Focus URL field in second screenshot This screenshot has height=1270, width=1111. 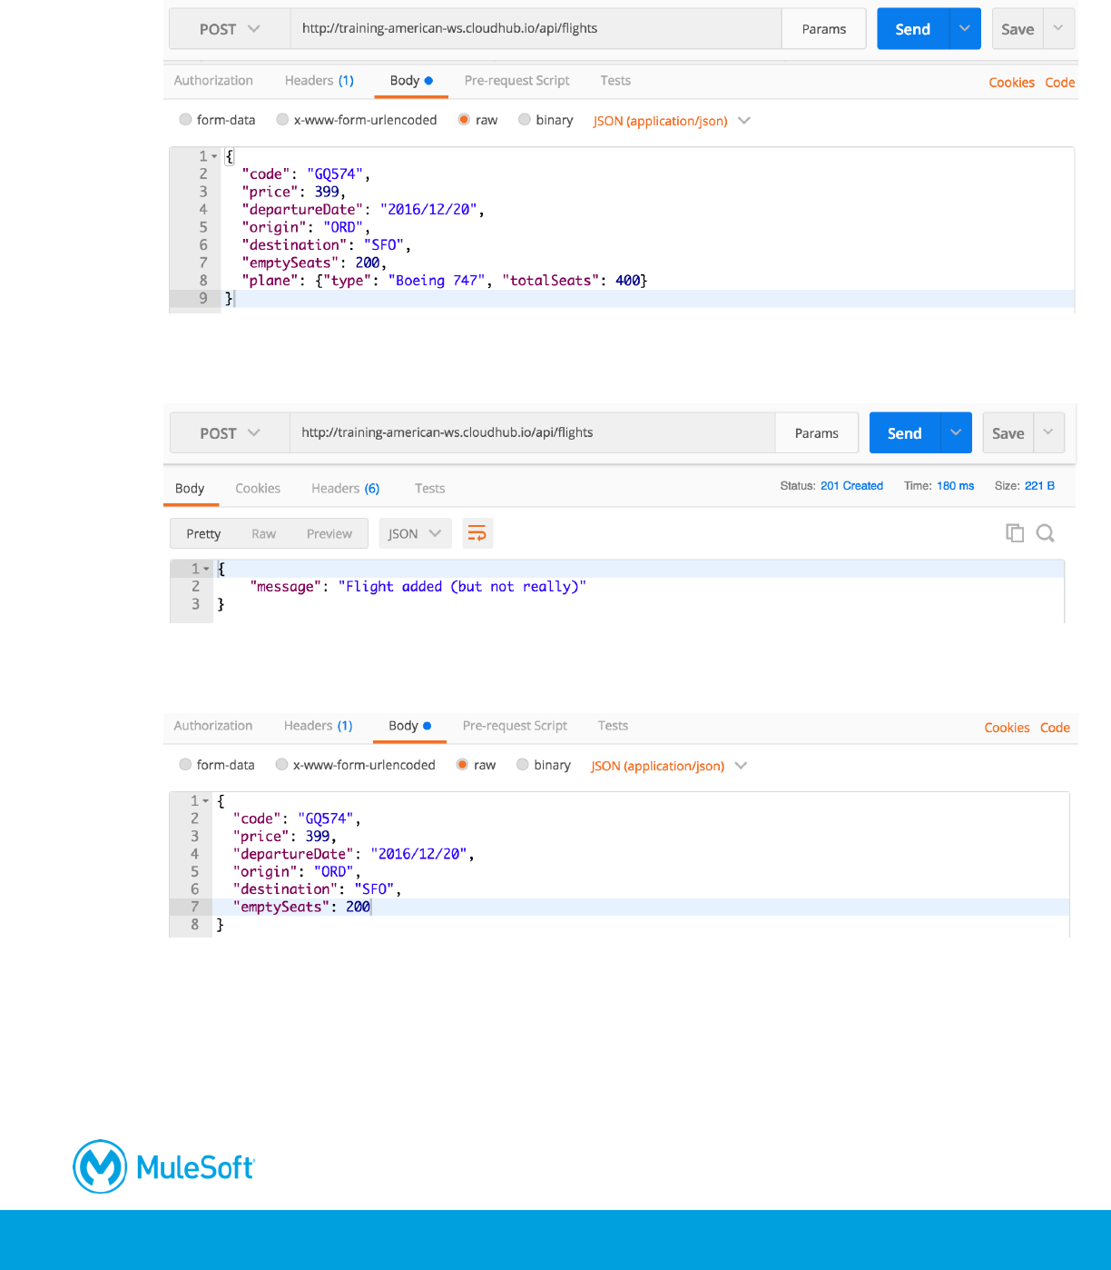pyautogui.click(x=533, y=433)
